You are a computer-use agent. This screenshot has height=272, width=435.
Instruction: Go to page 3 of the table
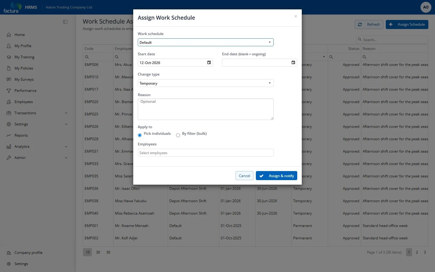pyautogui.click(x=425, y=252)
